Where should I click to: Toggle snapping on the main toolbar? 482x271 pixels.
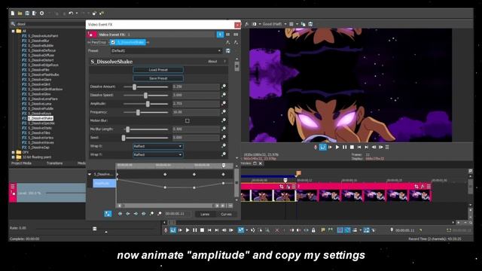click(340, 230)
